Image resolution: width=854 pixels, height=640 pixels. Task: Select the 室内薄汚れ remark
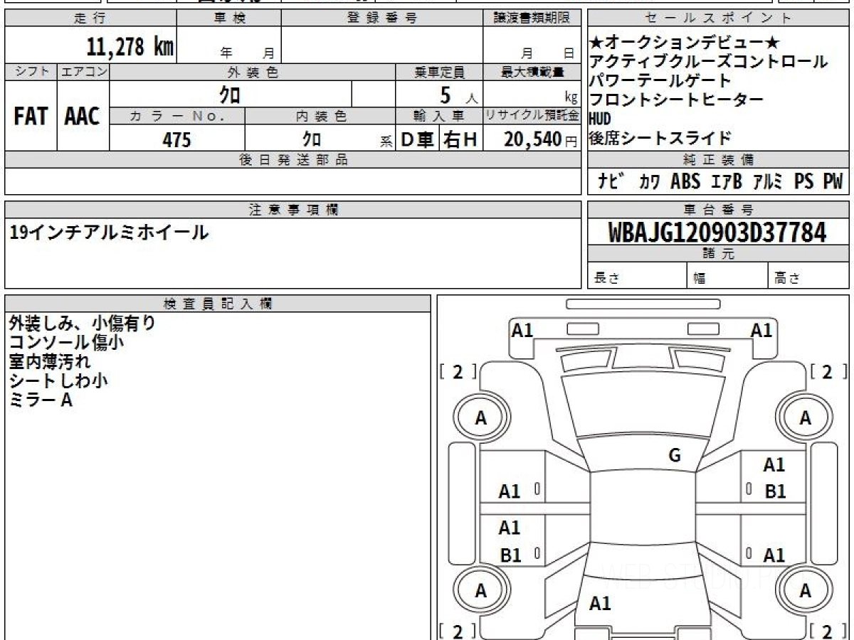[50, 362]
